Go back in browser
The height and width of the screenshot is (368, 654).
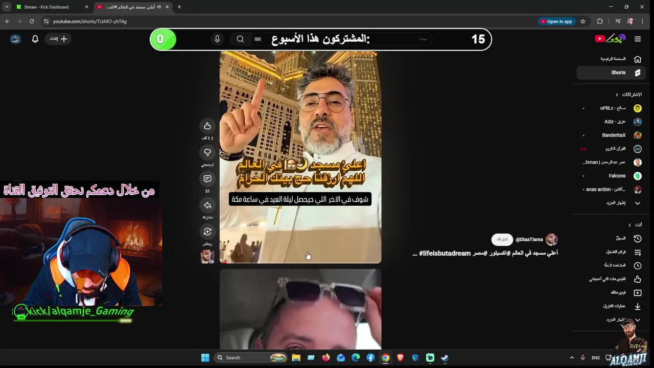tap(7, 21)
